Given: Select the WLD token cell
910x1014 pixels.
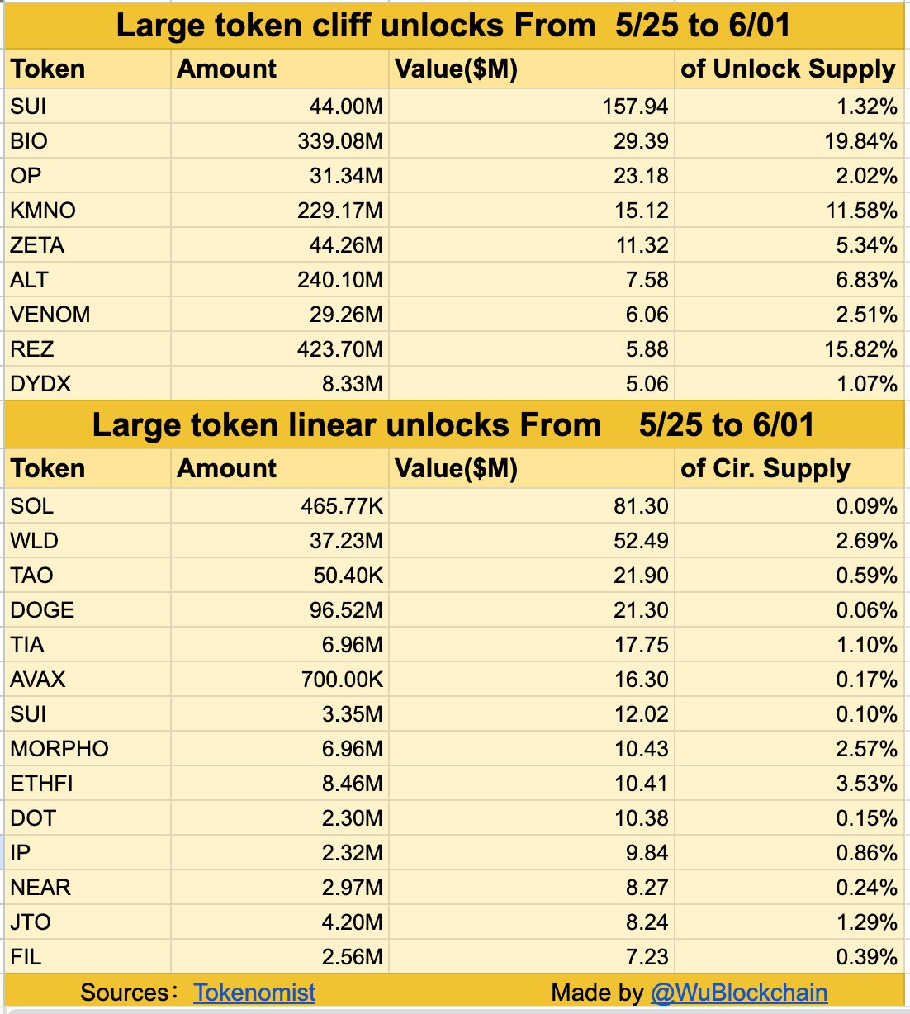Looking at the screenshot, I should tap(35, 541).
